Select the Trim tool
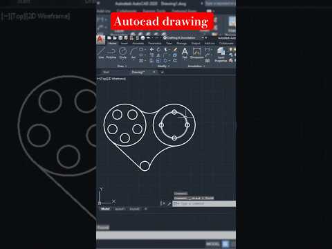Viewport: 332px width, 249px height. coord(165,50)
